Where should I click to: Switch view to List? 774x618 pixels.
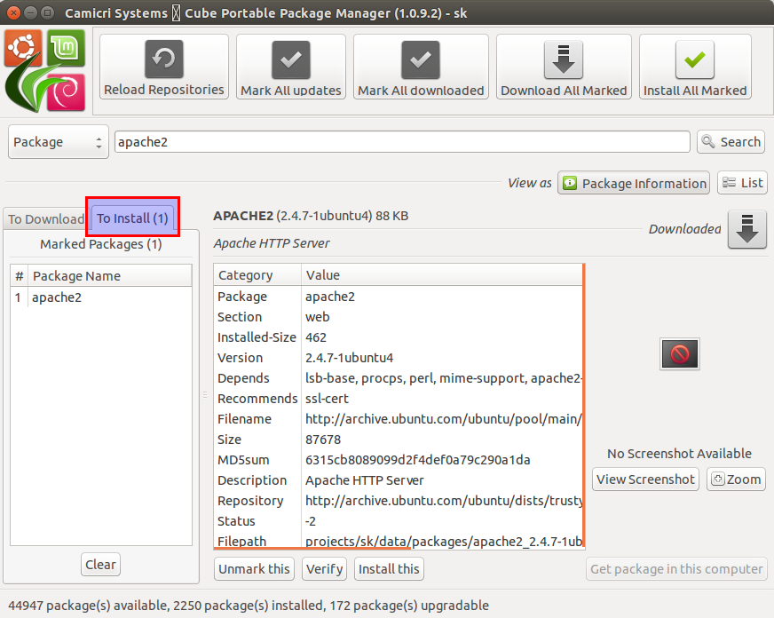pos(742,183)
